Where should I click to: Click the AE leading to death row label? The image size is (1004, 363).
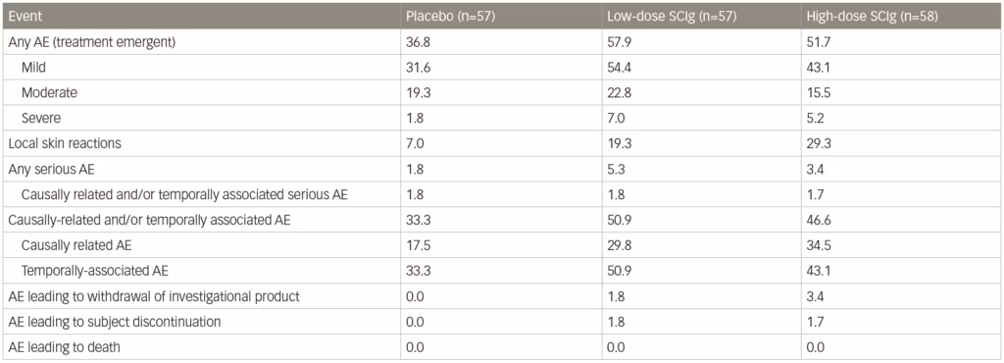click(64, 347)
